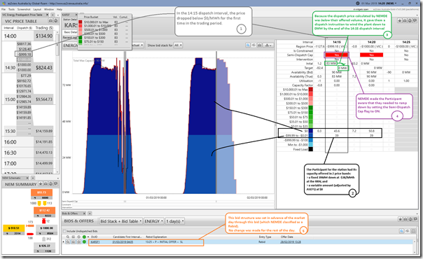Click the star icon in Bids & Offers header
Screen dimensions: 423x259
[x=400, y=219]
